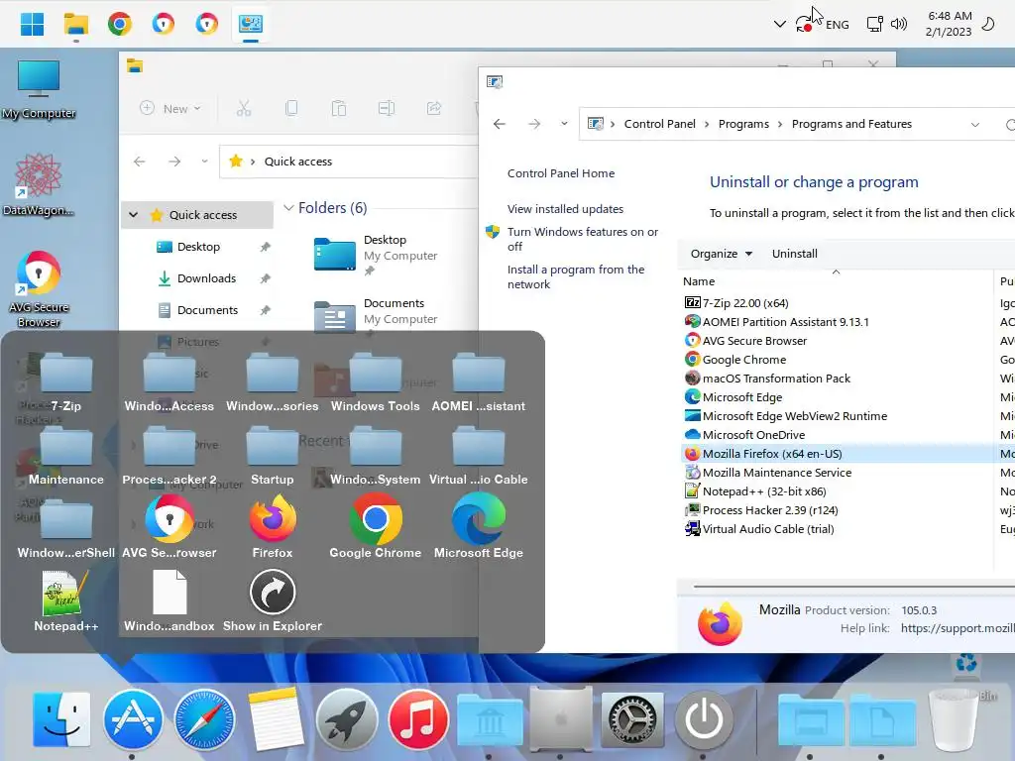Open 7-Zip folder in launcher grid
Screen dimensions: 1015x761
66,381
